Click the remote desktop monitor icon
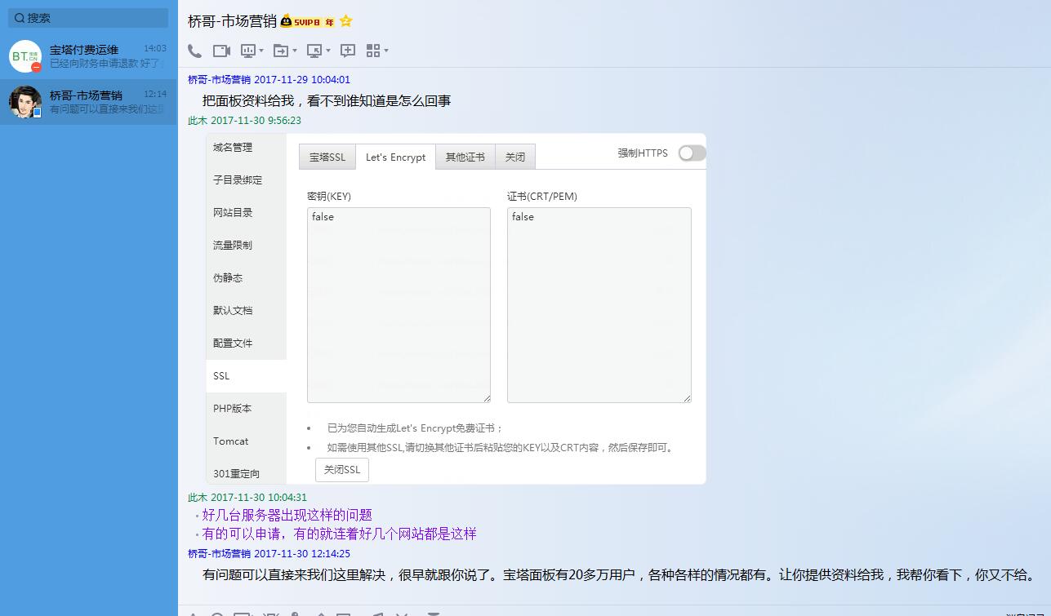Viewport: 1051px width, 616px height. 314,51
